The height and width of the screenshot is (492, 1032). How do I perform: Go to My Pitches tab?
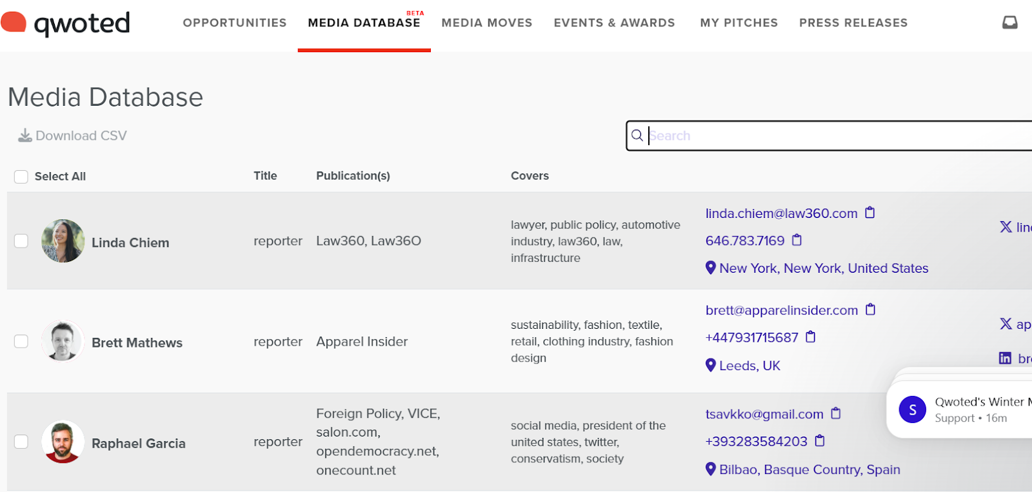pos(739,23)
